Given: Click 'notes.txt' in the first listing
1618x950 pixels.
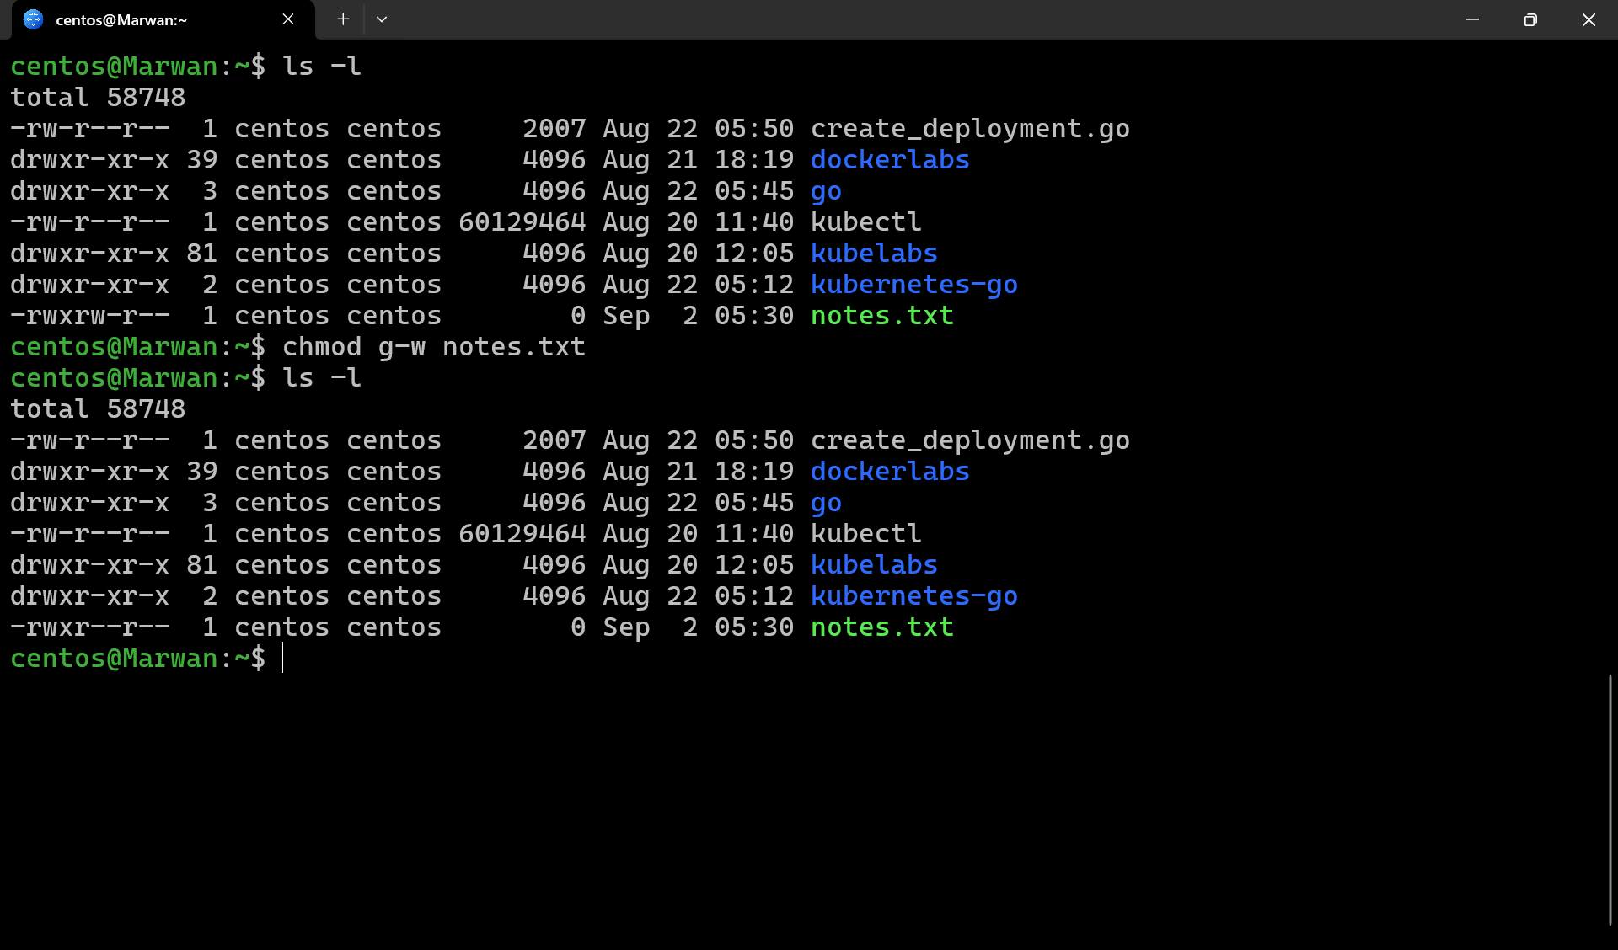Looking at the screenshot, I should [x=882, y=316].
